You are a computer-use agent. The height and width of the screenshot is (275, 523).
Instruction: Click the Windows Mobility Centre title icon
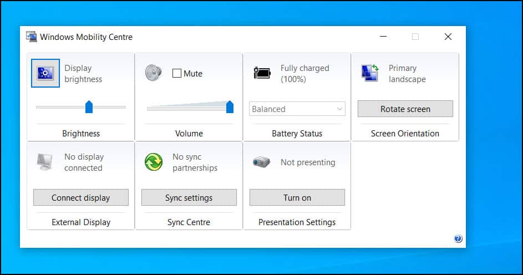point(32,37)
